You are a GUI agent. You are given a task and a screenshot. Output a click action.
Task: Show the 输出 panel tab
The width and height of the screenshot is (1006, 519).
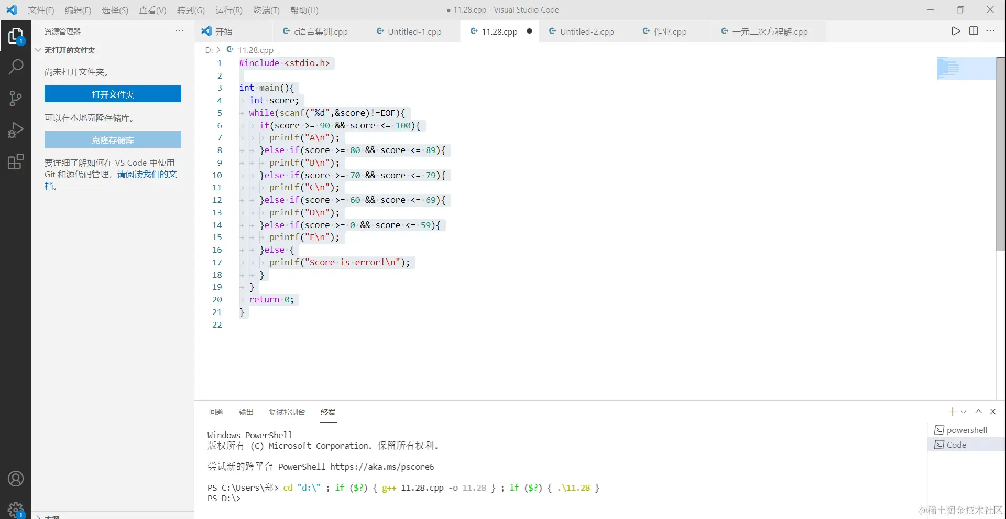pos(246,412)
